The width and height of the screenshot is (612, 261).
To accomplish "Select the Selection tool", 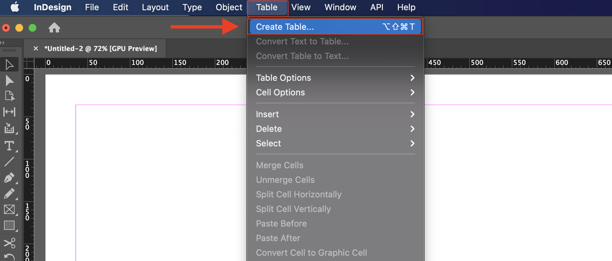I will [10, 65].
